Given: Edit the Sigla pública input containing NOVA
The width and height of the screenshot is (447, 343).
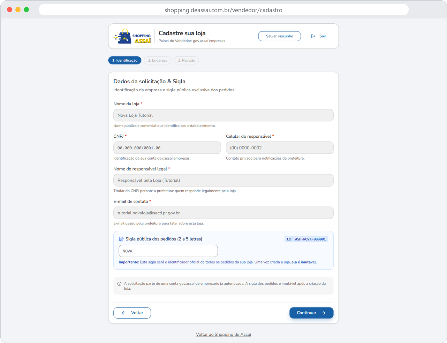Looking at the screenshot, I should pos(168,251).
